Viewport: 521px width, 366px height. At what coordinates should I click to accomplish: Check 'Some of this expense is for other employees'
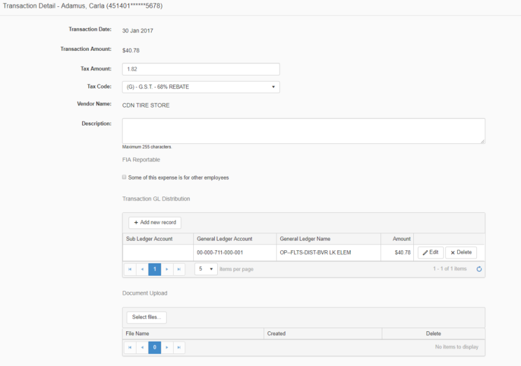coord(124,178)
